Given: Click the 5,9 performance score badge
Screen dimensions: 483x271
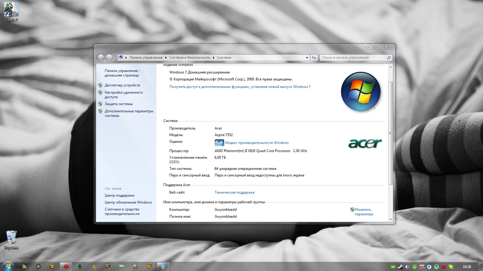Looking at the screenshot, I should click(x=219, y=143).
